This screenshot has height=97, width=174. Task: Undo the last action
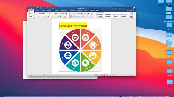(x=43, y=8)
